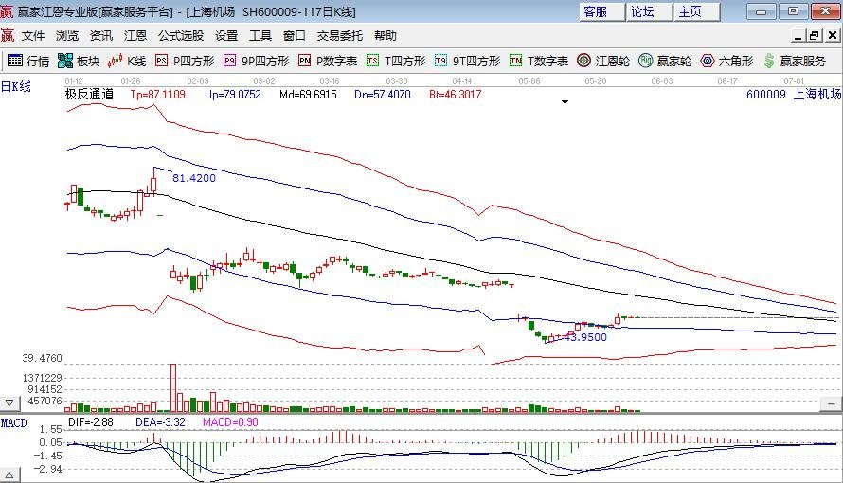This screenshot has height=483, width=843.
Task: Click the Md=69.6915 indicator value
Action: click(308, 95)
